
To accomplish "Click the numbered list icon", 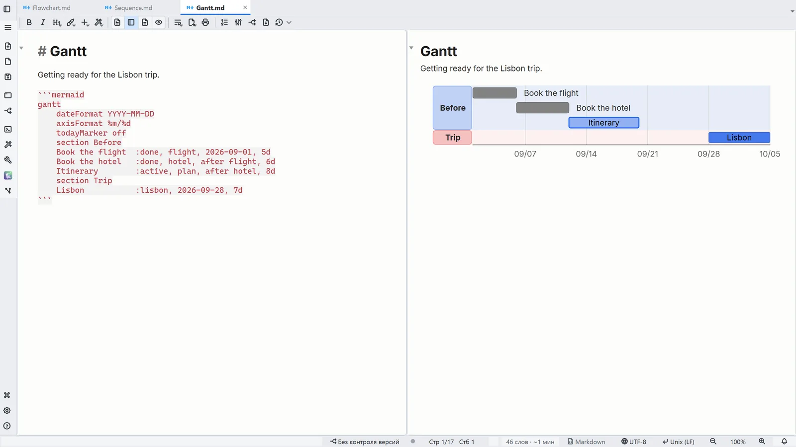I will 224,22.
